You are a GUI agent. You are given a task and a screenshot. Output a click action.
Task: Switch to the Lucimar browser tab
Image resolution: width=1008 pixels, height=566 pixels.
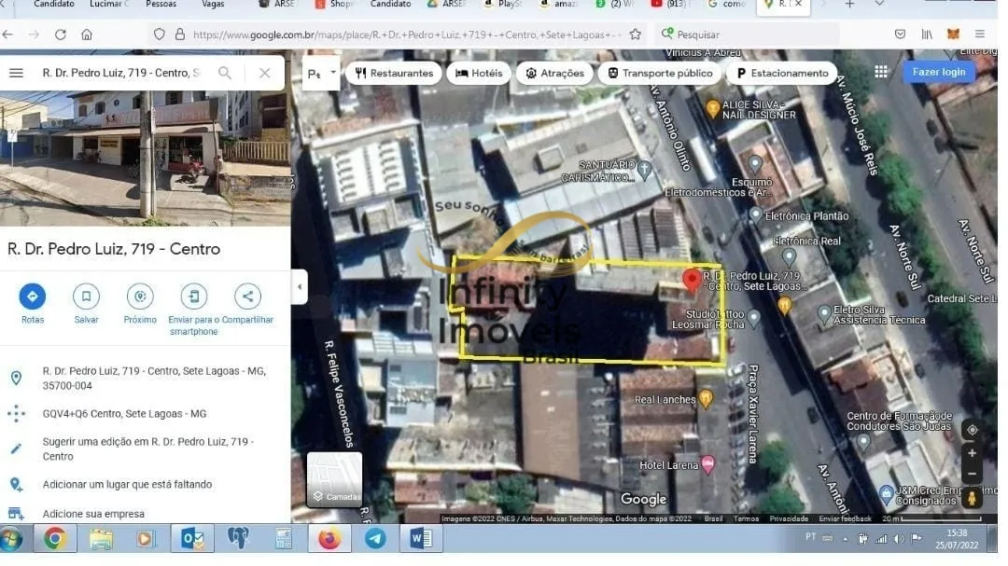click(108, 5)
